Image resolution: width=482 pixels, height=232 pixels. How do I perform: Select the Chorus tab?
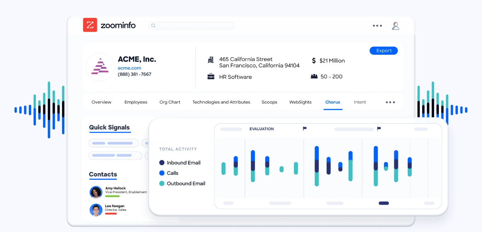pos(333,102)
